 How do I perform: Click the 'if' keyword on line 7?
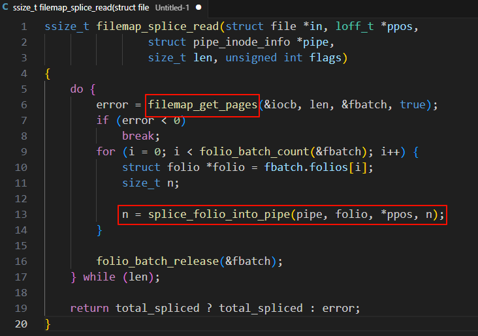pyautogui.click(x=103, y=120)
